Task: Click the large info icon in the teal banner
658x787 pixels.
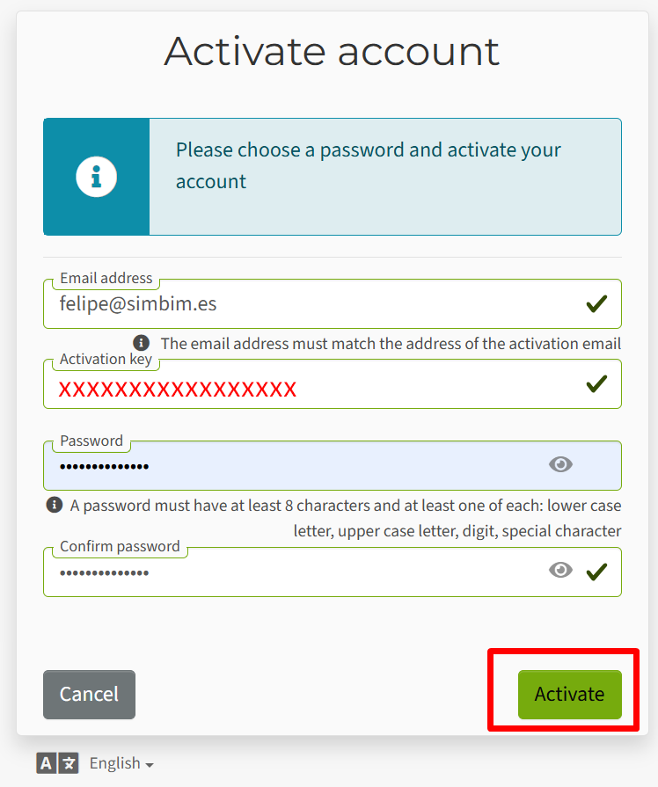Action: (x=97, y=177)
